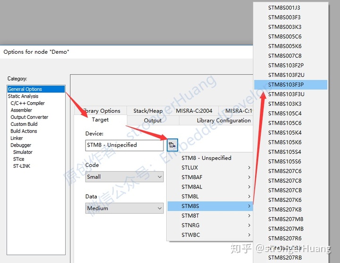This screenshot has height=263, width=340.
Task: Choose device STM8S207C6
Action: click(x=290, y=171)
